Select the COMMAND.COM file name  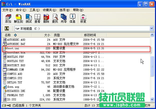[16, 70]
